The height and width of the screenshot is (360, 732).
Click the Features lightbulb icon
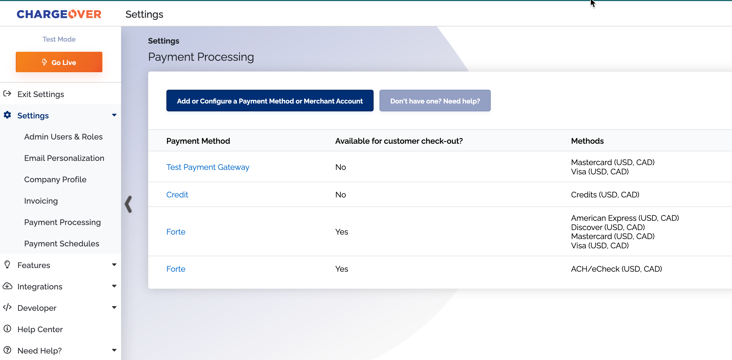[7, 265]
